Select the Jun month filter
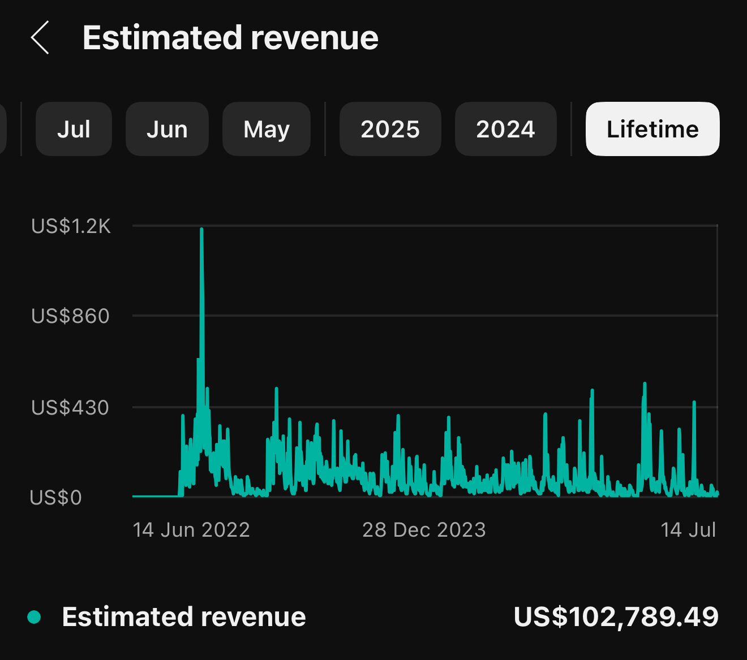Viewport: 747px width, 660px height. 167,129
